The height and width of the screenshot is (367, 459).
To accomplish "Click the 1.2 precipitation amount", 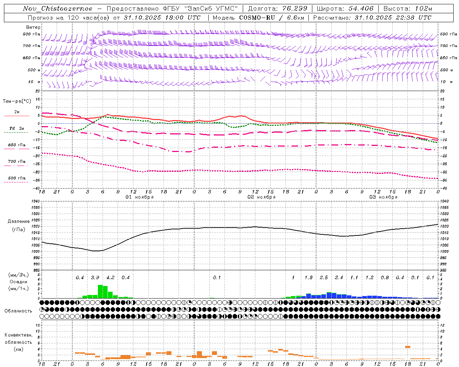I will pyautogui.click(x=369, y=278).
